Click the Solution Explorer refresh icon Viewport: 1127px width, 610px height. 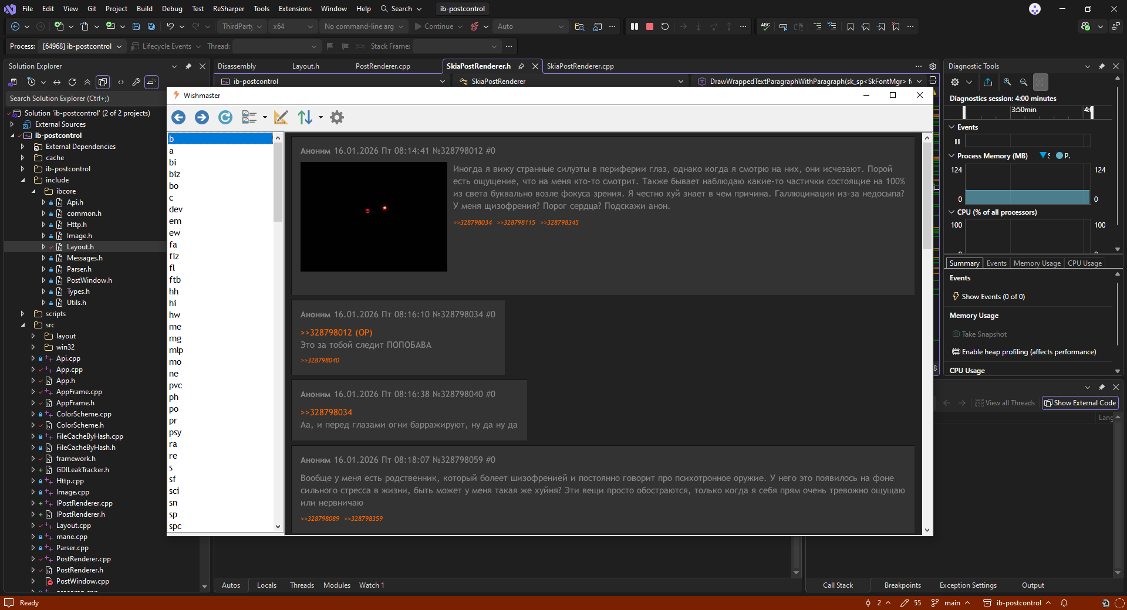72,82
